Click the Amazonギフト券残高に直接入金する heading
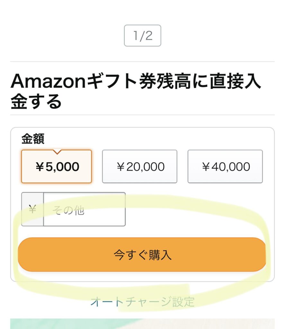Screen dimensions: 285x329 [136, 91]
